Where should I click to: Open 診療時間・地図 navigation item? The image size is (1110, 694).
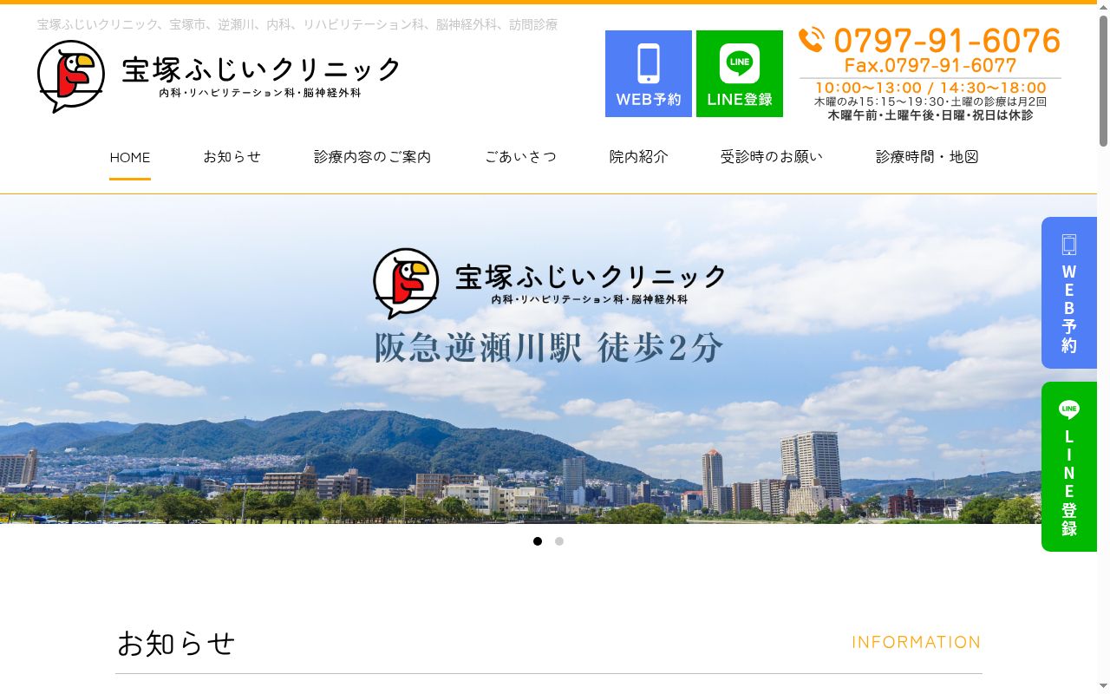click(927, 157)
